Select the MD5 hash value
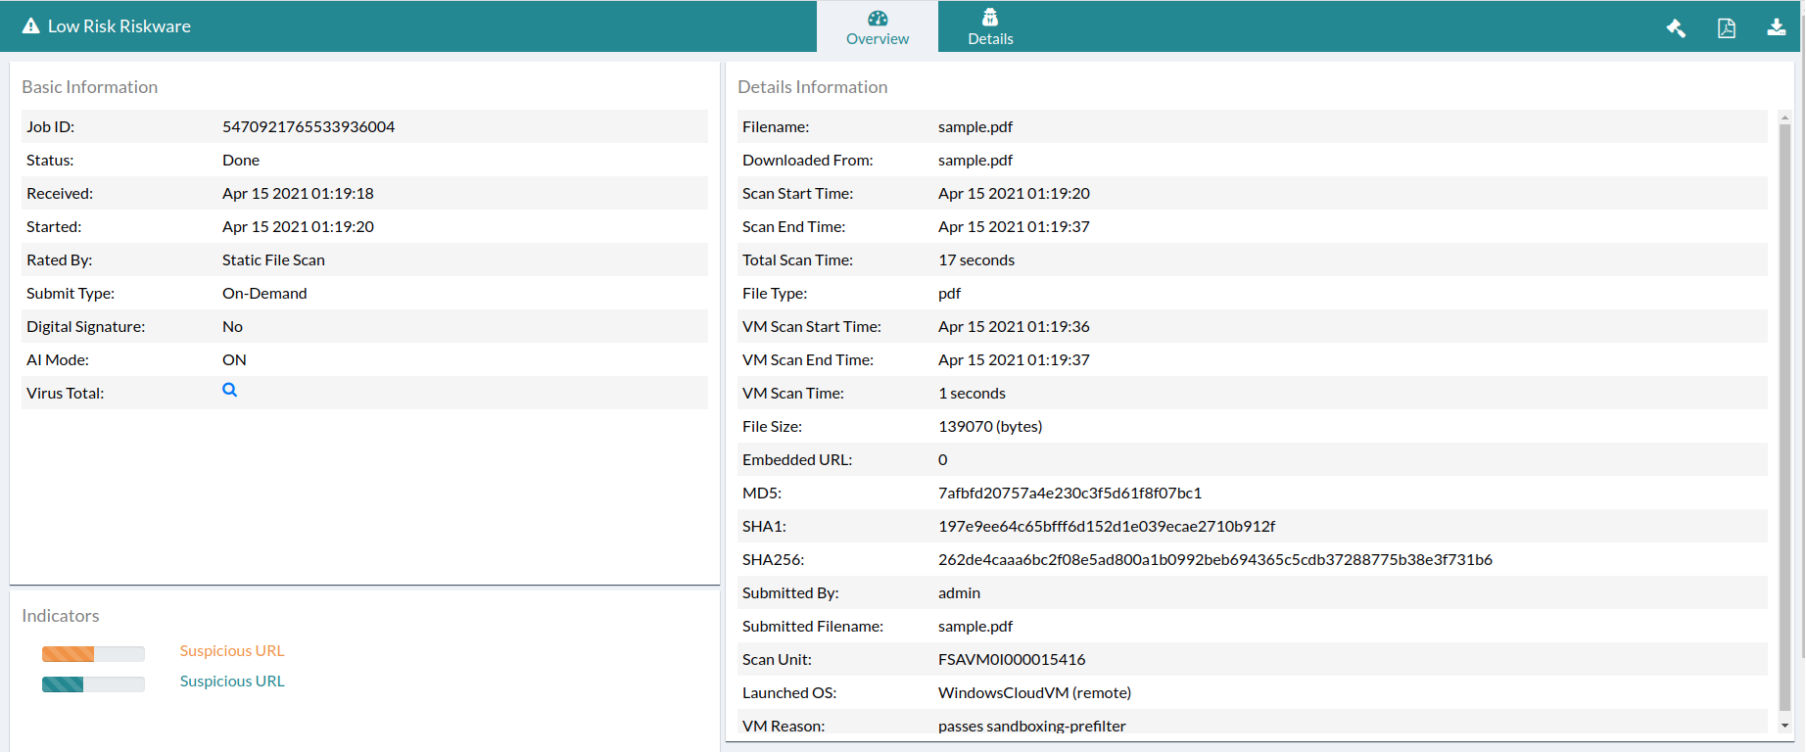The height and width of the screenshot is (753, 1806). (1069, 494)
